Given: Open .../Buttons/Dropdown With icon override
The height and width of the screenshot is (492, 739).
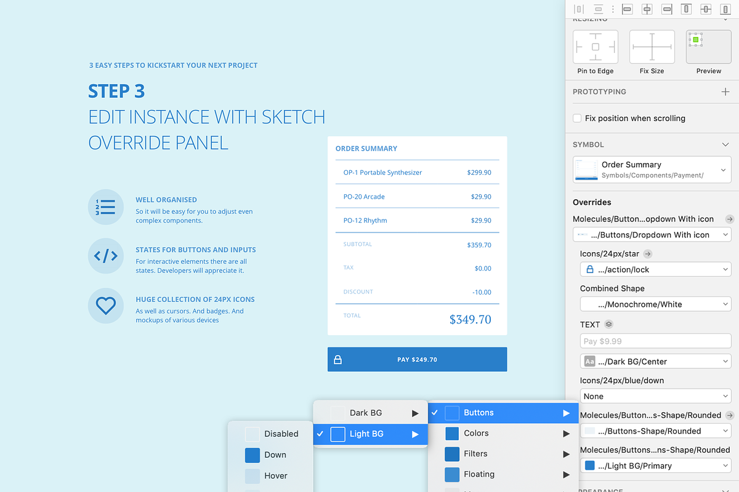Looking at the screenshot, I should (652, 234).
